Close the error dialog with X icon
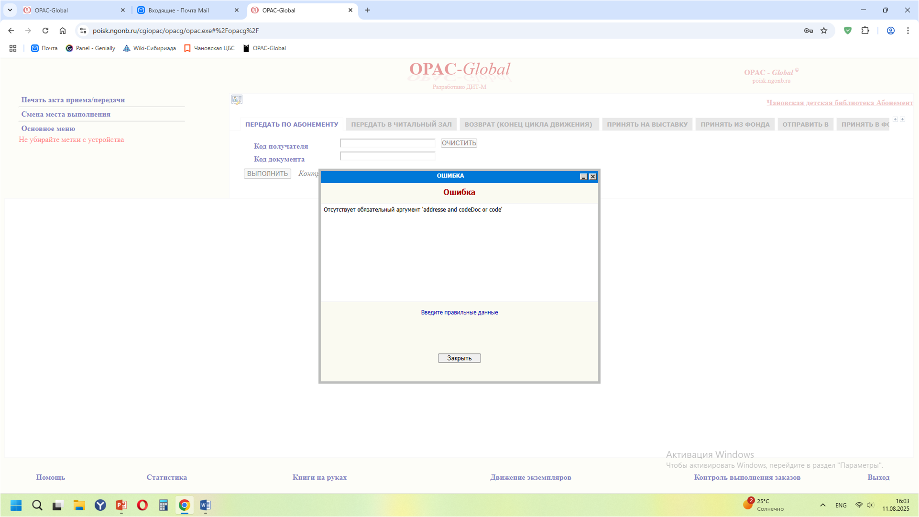The image size is (919, 517). point(593,176)
